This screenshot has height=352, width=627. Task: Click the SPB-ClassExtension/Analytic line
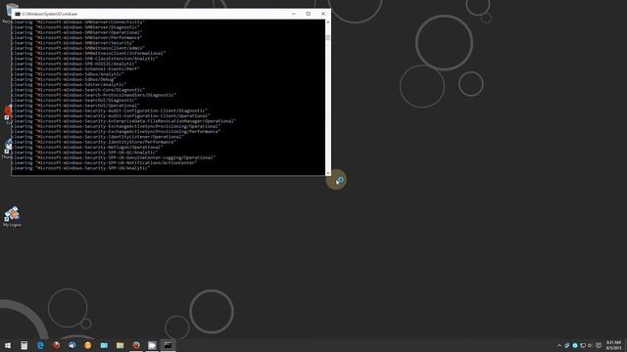click(x=85, y=59)
